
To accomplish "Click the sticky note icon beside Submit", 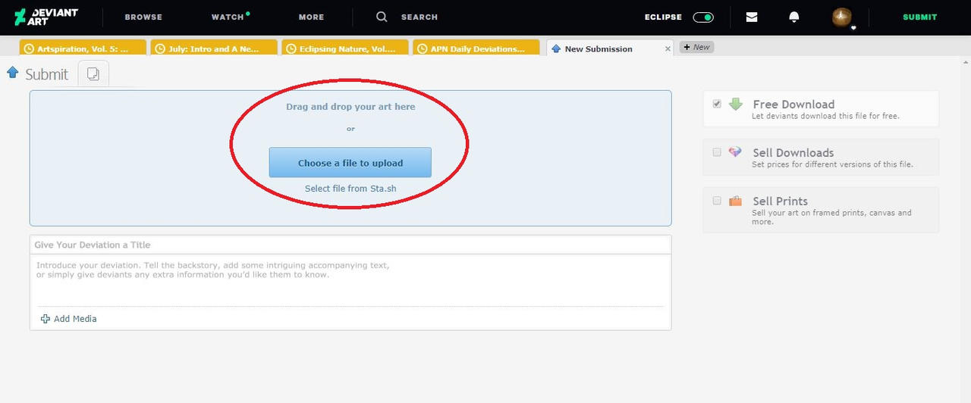I will point(93,73).
